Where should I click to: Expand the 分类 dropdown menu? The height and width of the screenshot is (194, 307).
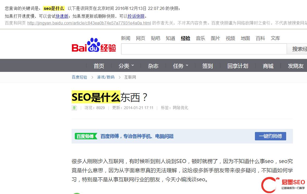pos(126,66)
